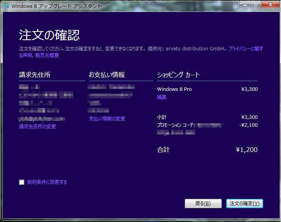Click the 小計 subtotal label
Screen dimensions: 281x222
(x=162, y=117)
